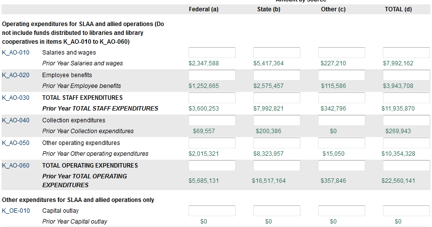The width and height of the screenshot is (432, 227).
Task: Click the K_AO-030 item code link
Action: pyautogui.click(x=16, y=98)
